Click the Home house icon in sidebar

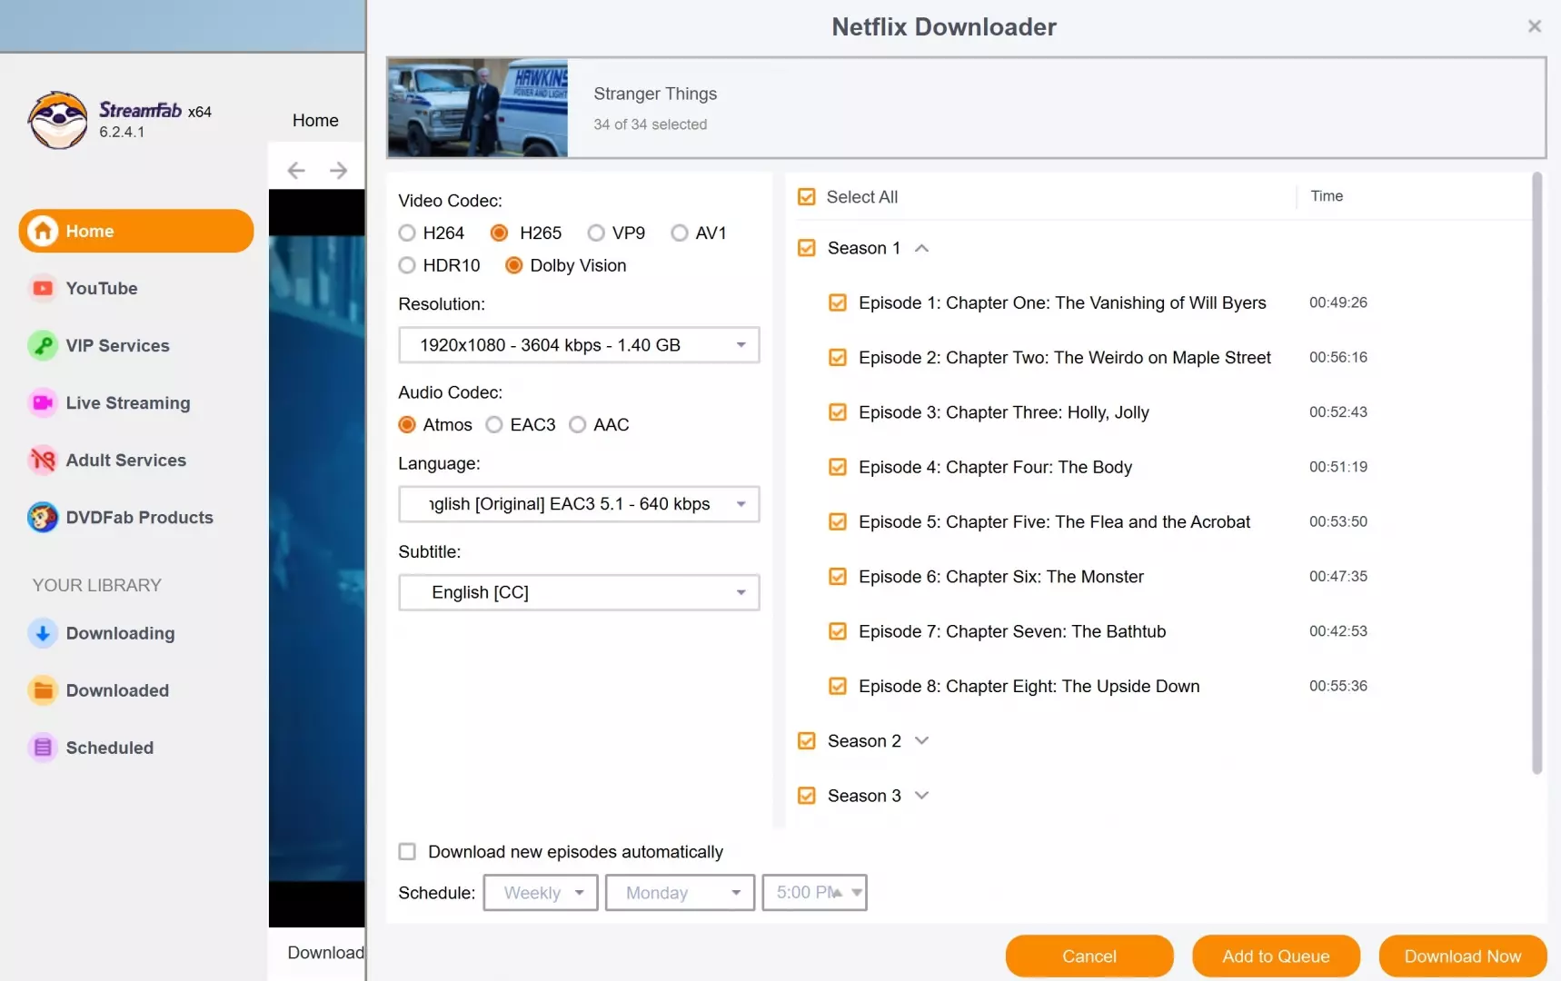(x=43, y=231)
